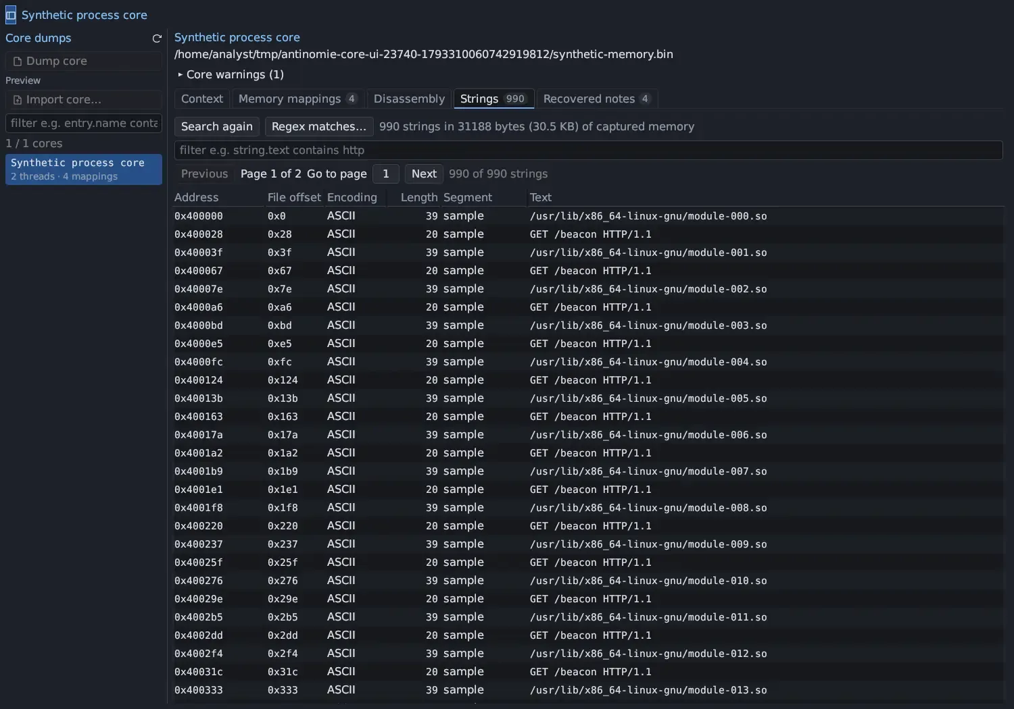Viewport: 1014px width, 709px height.
Task: Open the Import core… dialog
Action: click(x=84, y=99)
